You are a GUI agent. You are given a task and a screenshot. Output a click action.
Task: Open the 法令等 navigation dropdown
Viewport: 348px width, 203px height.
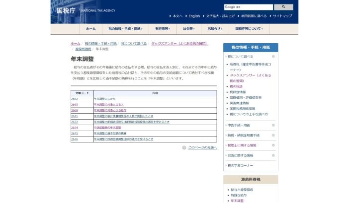189,29
